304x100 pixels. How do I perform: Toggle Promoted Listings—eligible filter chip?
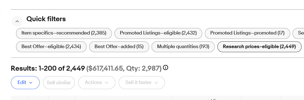(x=158, y=33)
